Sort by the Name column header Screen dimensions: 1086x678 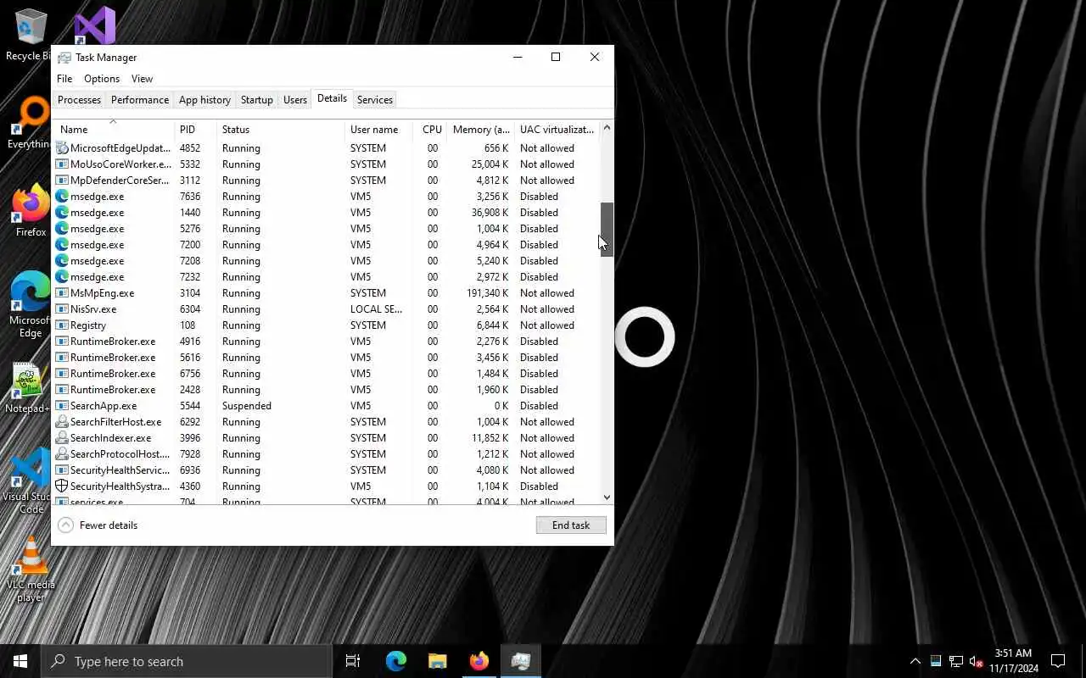click(x=115, y=130)
